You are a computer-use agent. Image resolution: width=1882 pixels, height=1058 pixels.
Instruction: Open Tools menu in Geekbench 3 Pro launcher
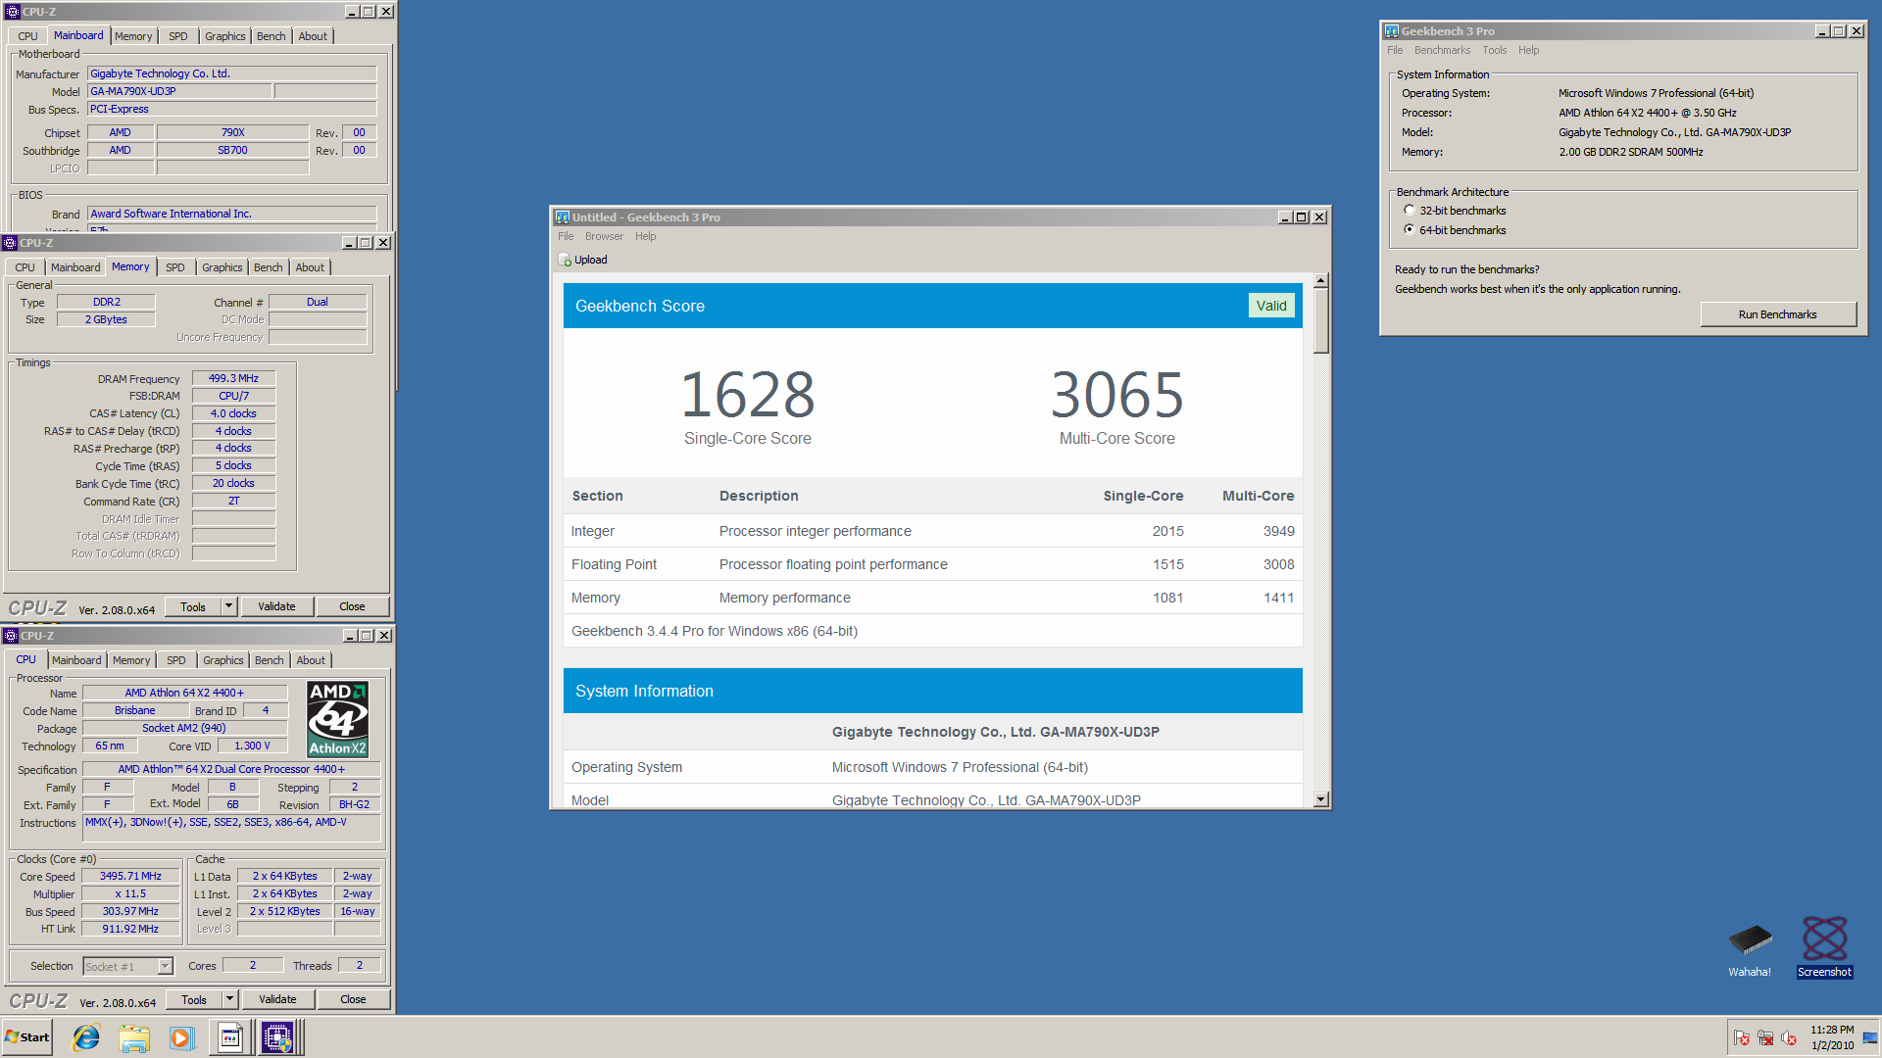click(x=1494, y=50)
